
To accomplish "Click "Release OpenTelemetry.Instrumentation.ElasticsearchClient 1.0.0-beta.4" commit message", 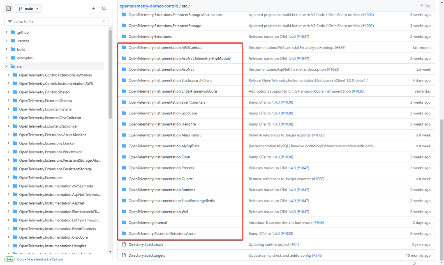I will pos(308,80).
